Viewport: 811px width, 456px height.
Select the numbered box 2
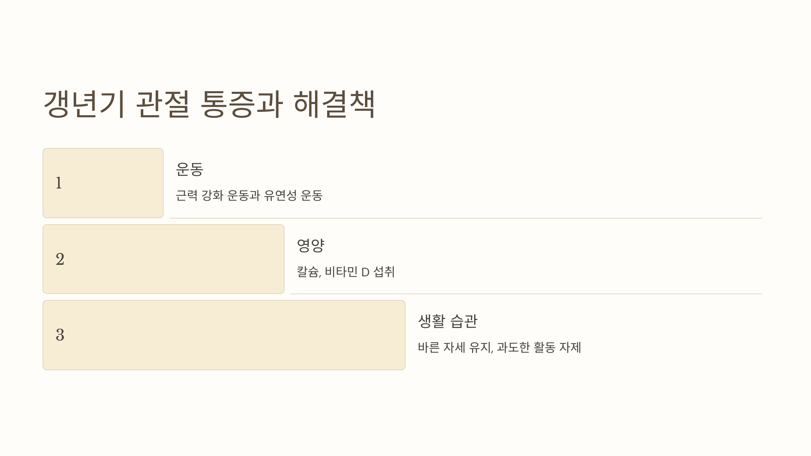tap(164, 259)
